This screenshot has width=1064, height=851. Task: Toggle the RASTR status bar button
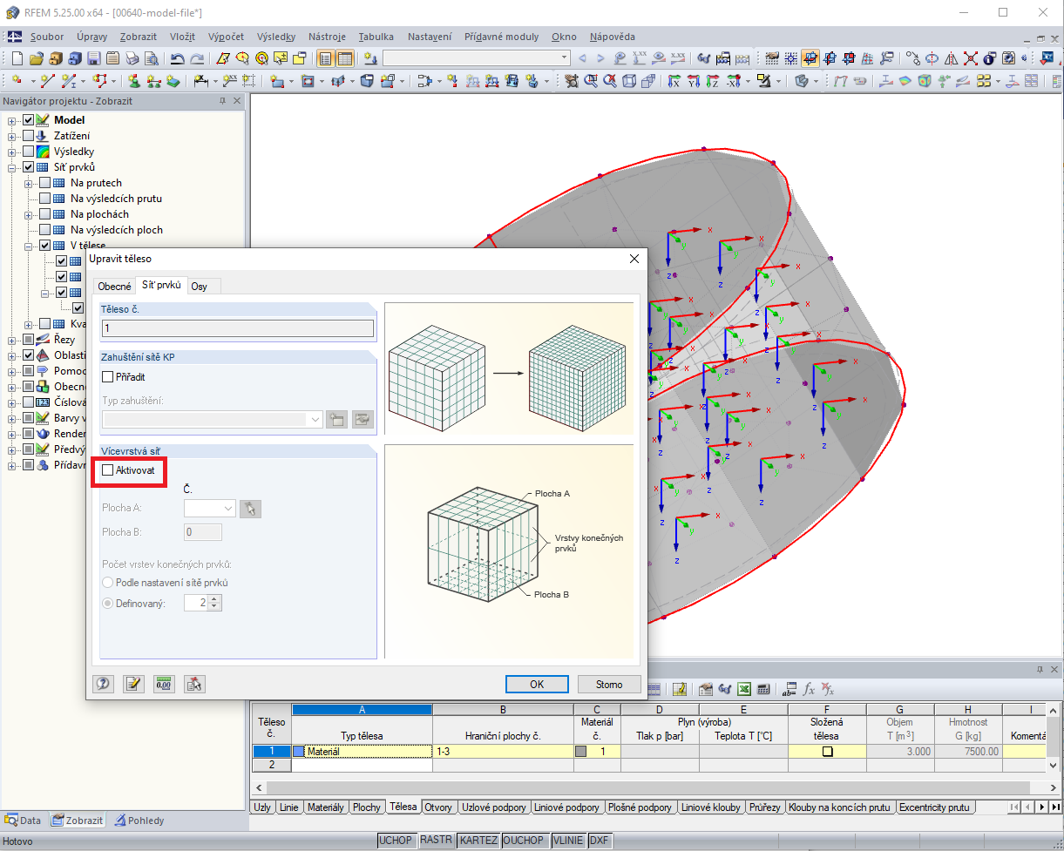tap(436, 841)
